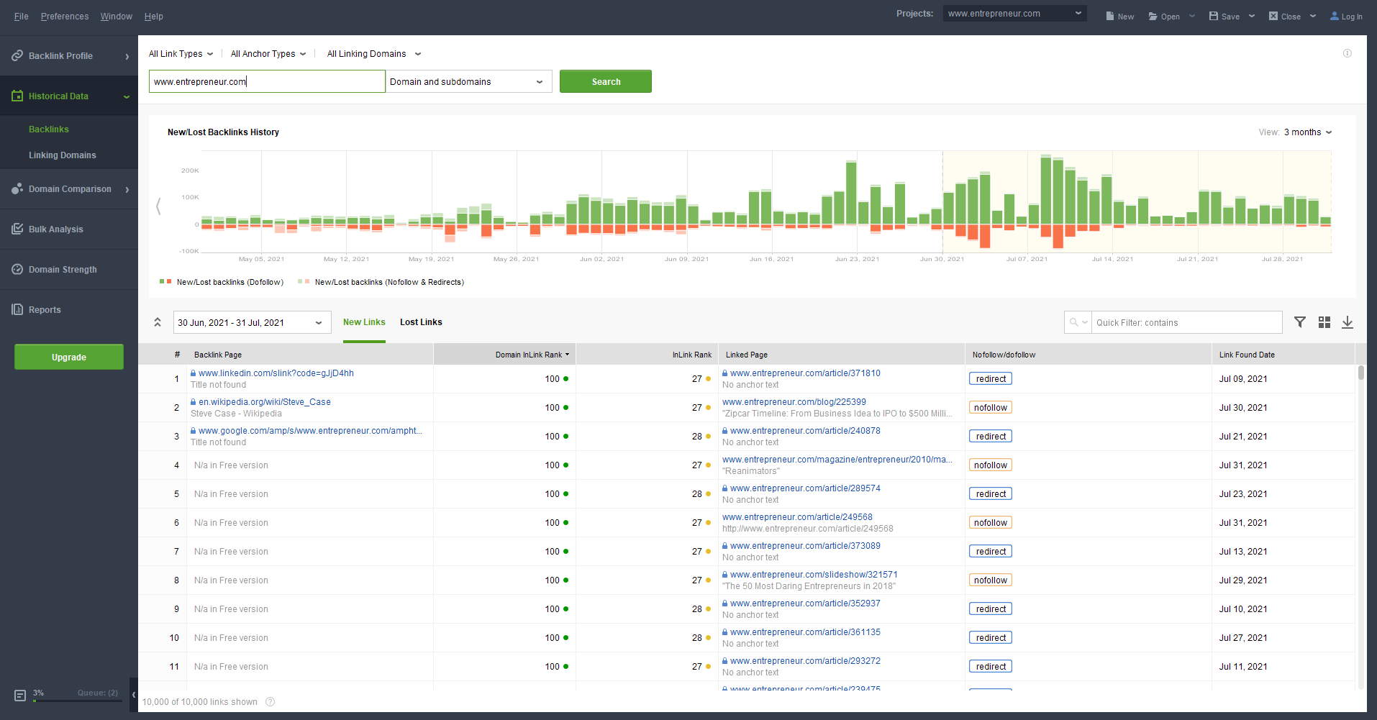Click the Historical Data calendar icon
The image size is (1377, 720).
click(x=17, y=96)
